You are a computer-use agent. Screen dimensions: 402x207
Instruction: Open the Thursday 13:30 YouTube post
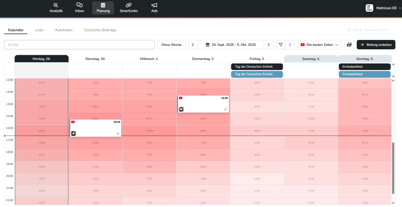(203, 104)
